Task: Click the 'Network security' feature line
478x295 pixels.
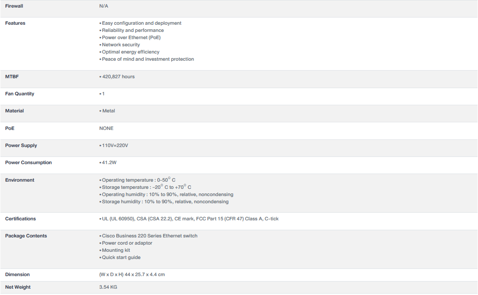Action: coord(121,45)
